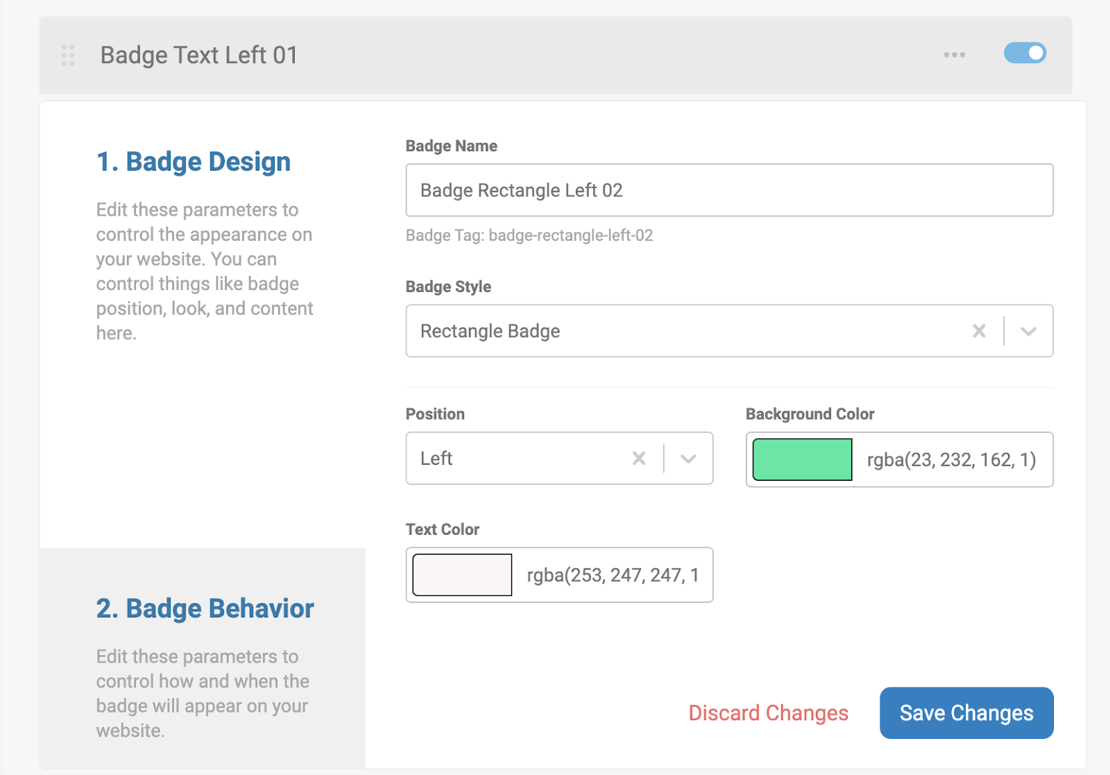
Task: Expand the Badge Style dropdown chevron
Action: 1028,331
